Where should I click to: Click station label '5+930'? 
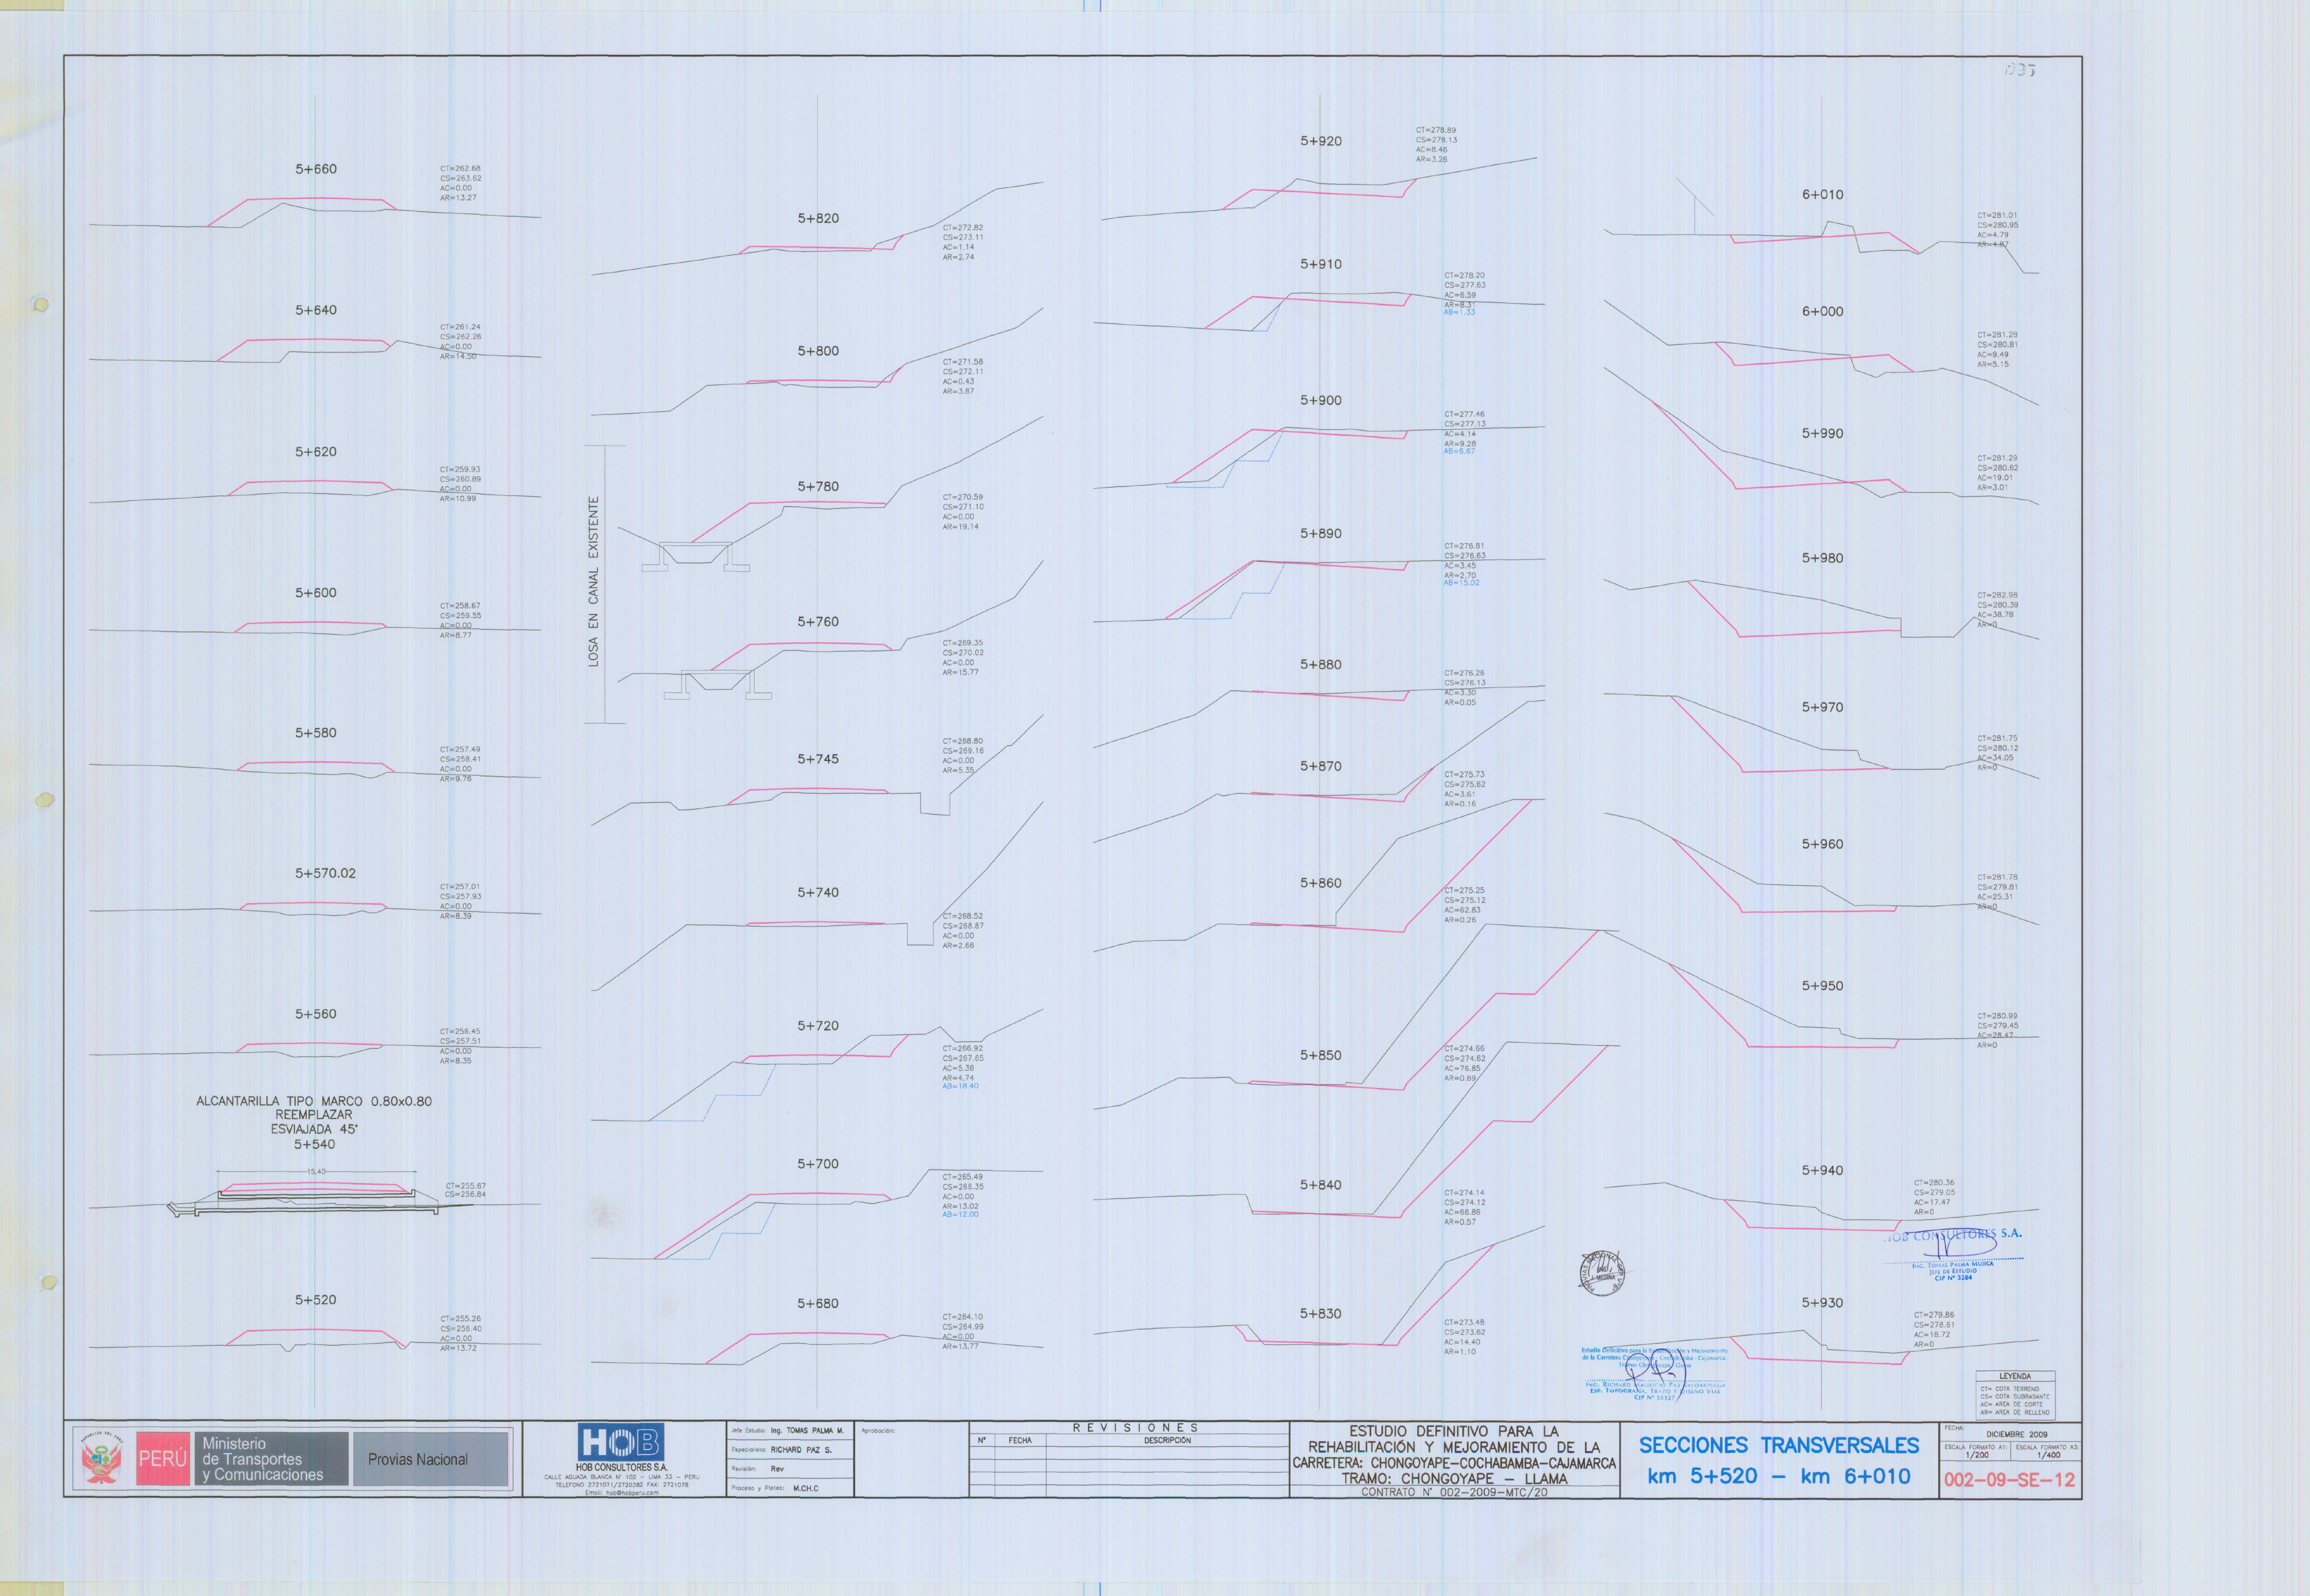(1823, 1303)
